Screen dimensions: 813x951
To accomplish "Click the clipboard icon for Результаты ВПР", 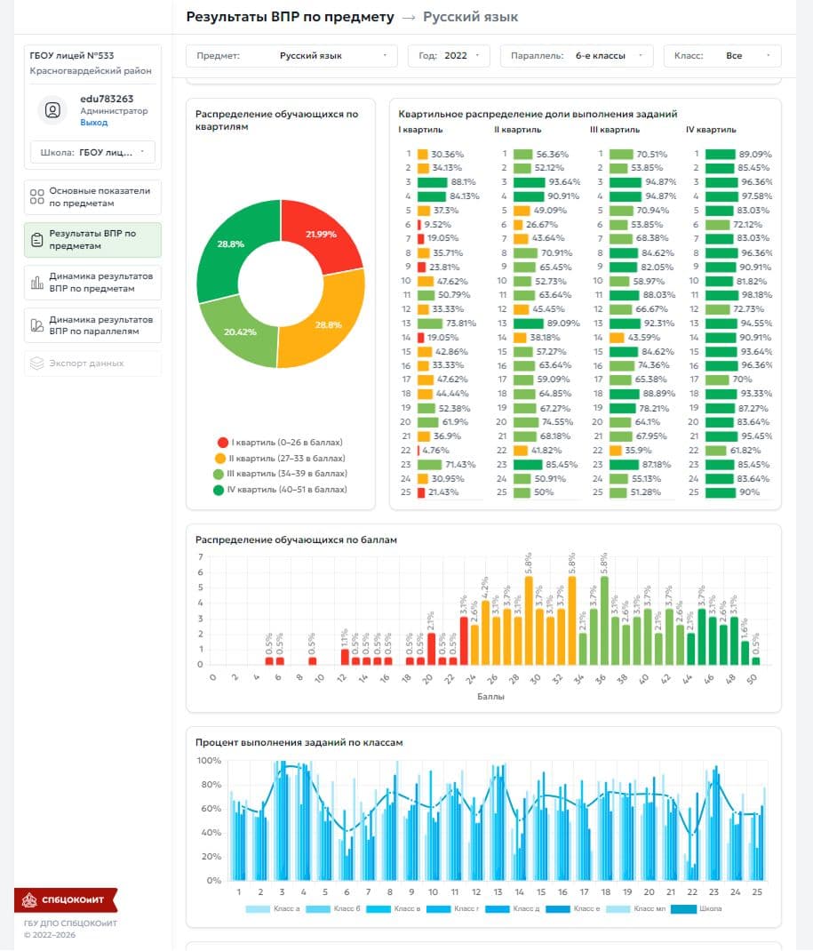I will click(x=36, y=240).
